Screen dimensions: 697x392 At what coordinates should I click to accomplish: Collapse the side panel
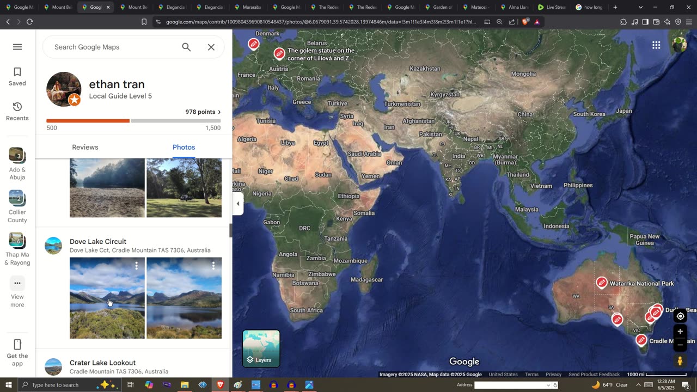click(x=238, y=204)
